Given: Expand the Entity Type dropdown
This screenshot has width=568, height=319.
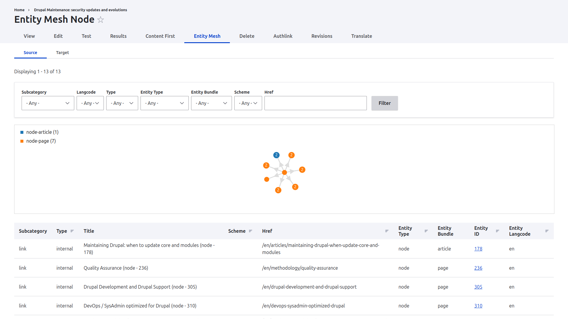Looking at the screenshot, I should [164, 103].
